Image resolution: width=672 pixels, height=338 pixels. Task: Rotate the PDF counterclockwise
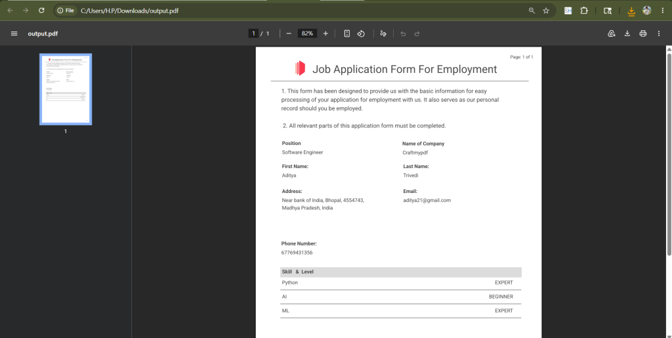tap(361, 33)
